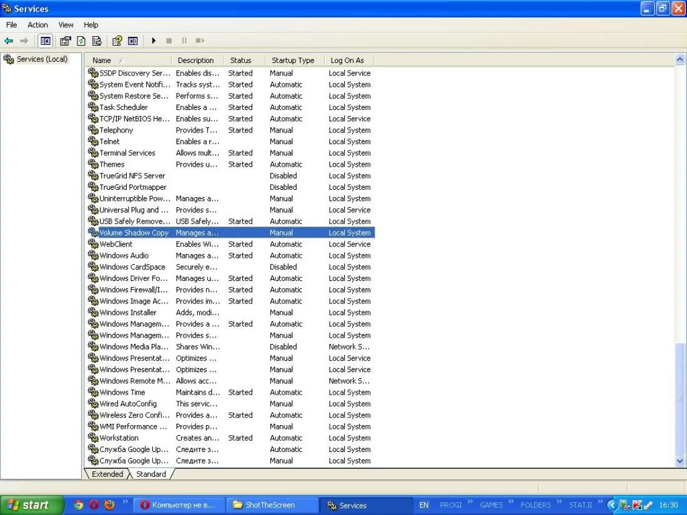Viewport: 687px width, 515px height.
Task: Start the service with the Play icon
Action: point(154,41)
